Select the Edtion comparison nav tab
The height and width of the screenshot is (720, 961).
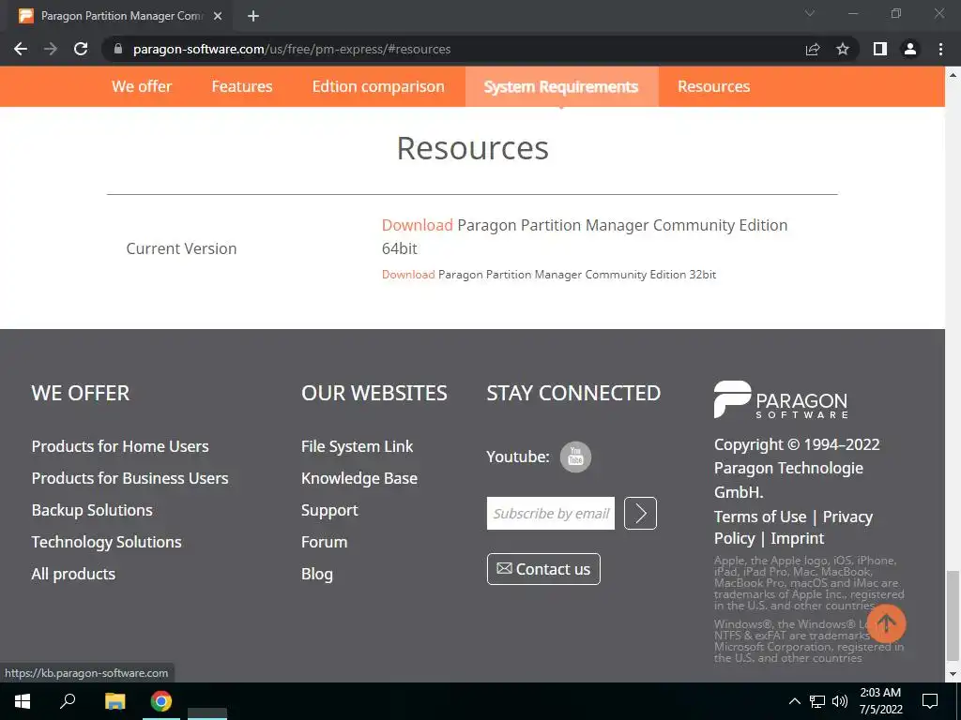tap(378, 86)
